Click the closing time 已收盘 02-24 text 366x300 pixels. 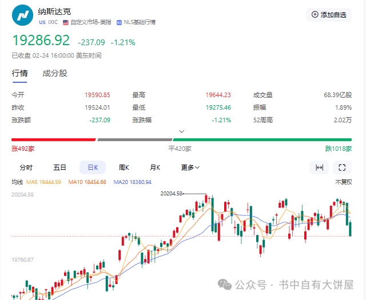(x=57, y=55)
